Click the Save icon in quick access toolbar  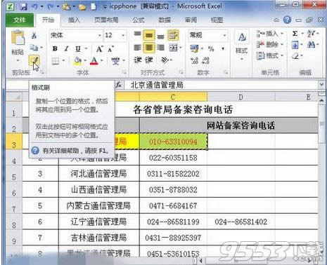(x=24, y=6)
